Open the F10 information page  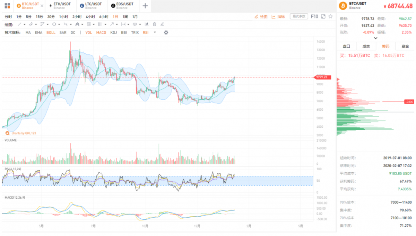[314, 16]
